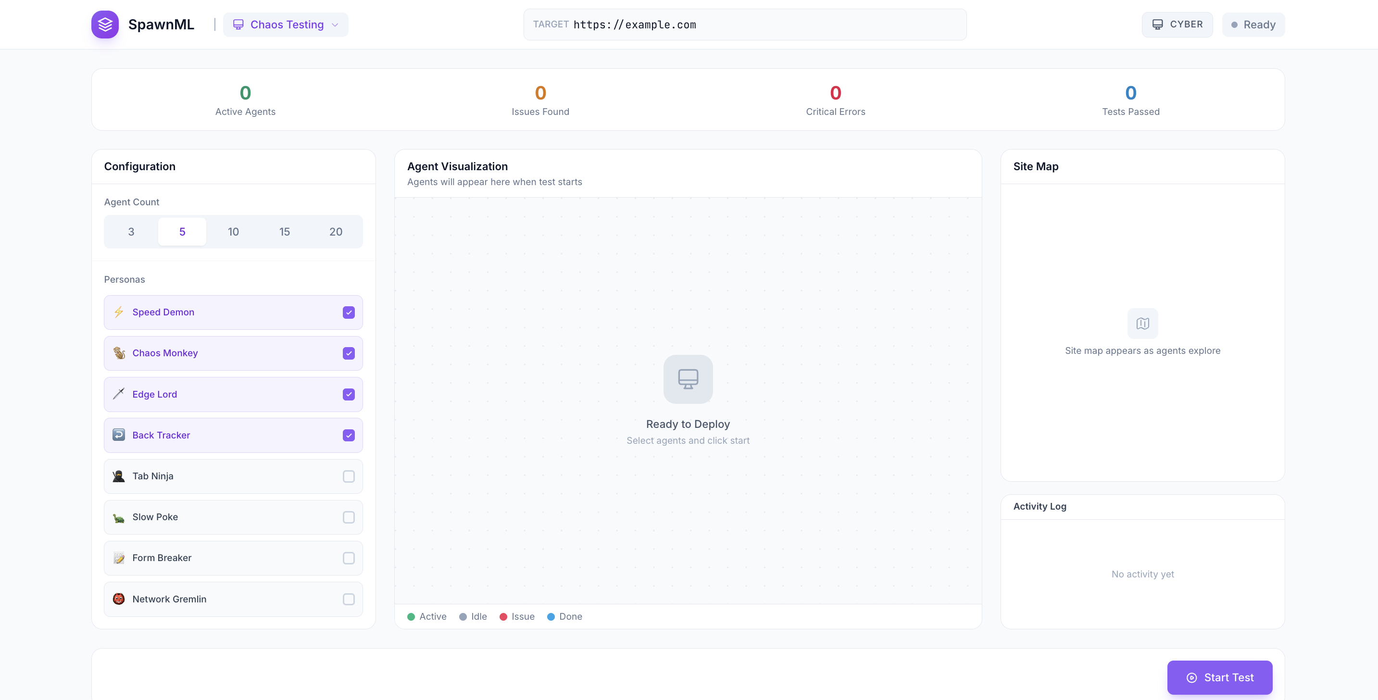1378x700 pixels.
Task: Open the CYBER theme selector
Action: 1177,25
